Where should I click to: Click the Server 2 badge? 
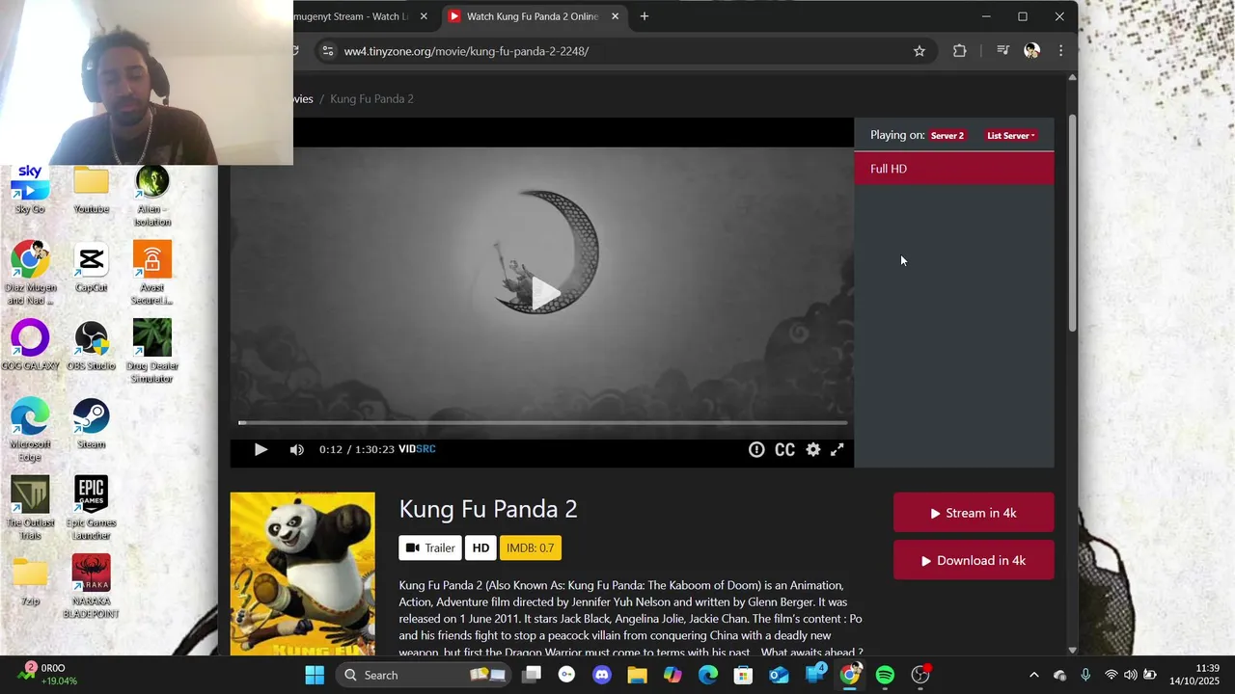pos(947,136)
